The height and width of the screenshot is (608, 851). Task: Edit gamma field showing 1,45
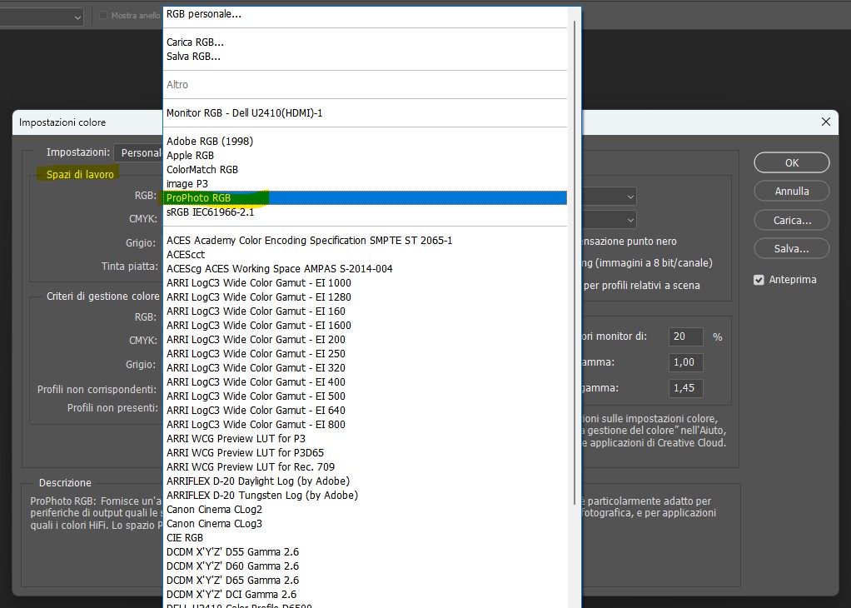(685, 388)
